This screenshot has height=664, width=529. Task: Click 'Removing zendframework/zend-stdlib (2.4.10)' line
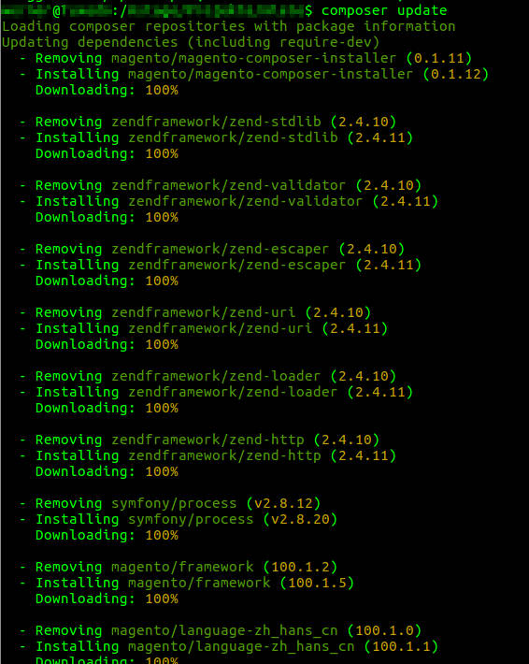tap(207, 122)
